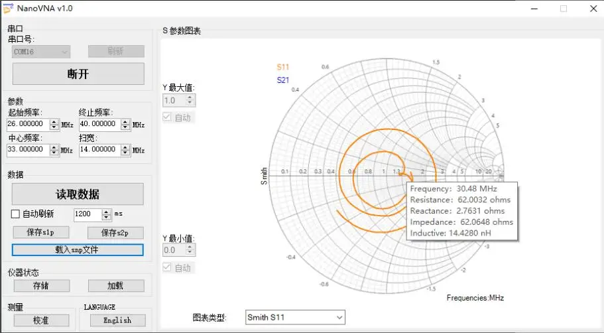The width and height of the screenshot is (604, 333).
Task: Click the start frequency 26.000000 field
Action: pos(29,125)
